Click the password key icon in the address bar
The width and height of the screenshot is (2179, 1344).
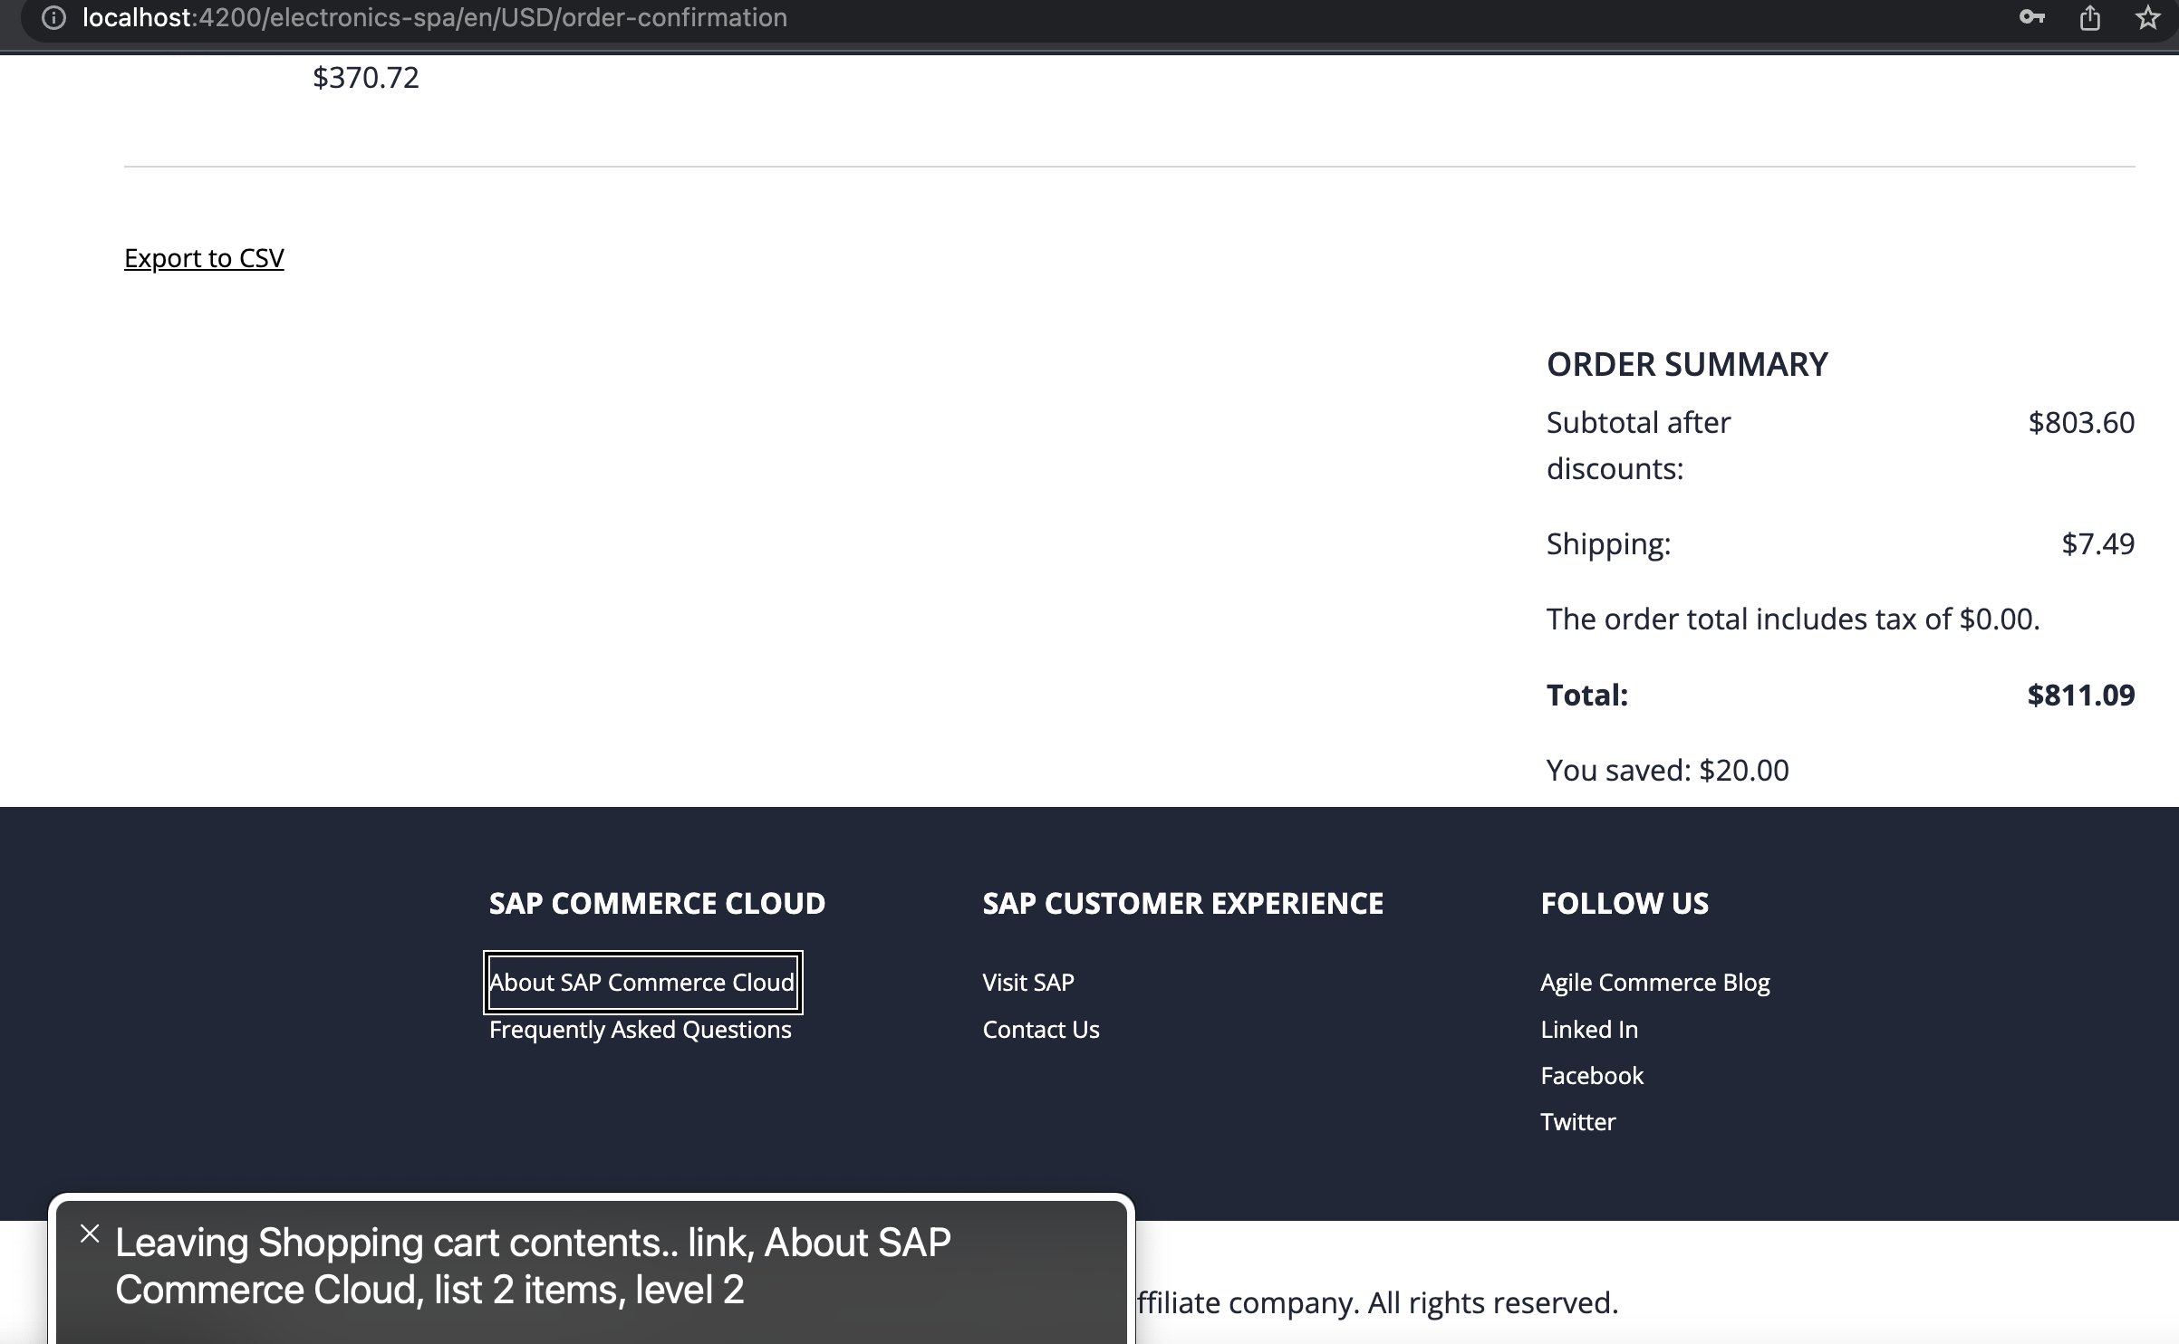tap(2032, 17)
